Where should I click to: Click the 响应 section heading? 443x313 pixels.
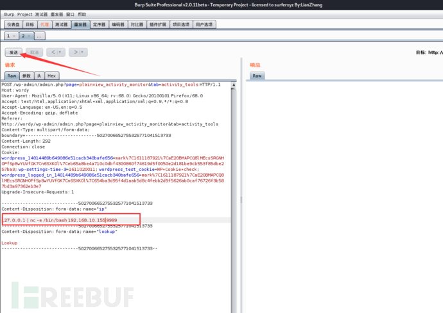pos(255,65)
